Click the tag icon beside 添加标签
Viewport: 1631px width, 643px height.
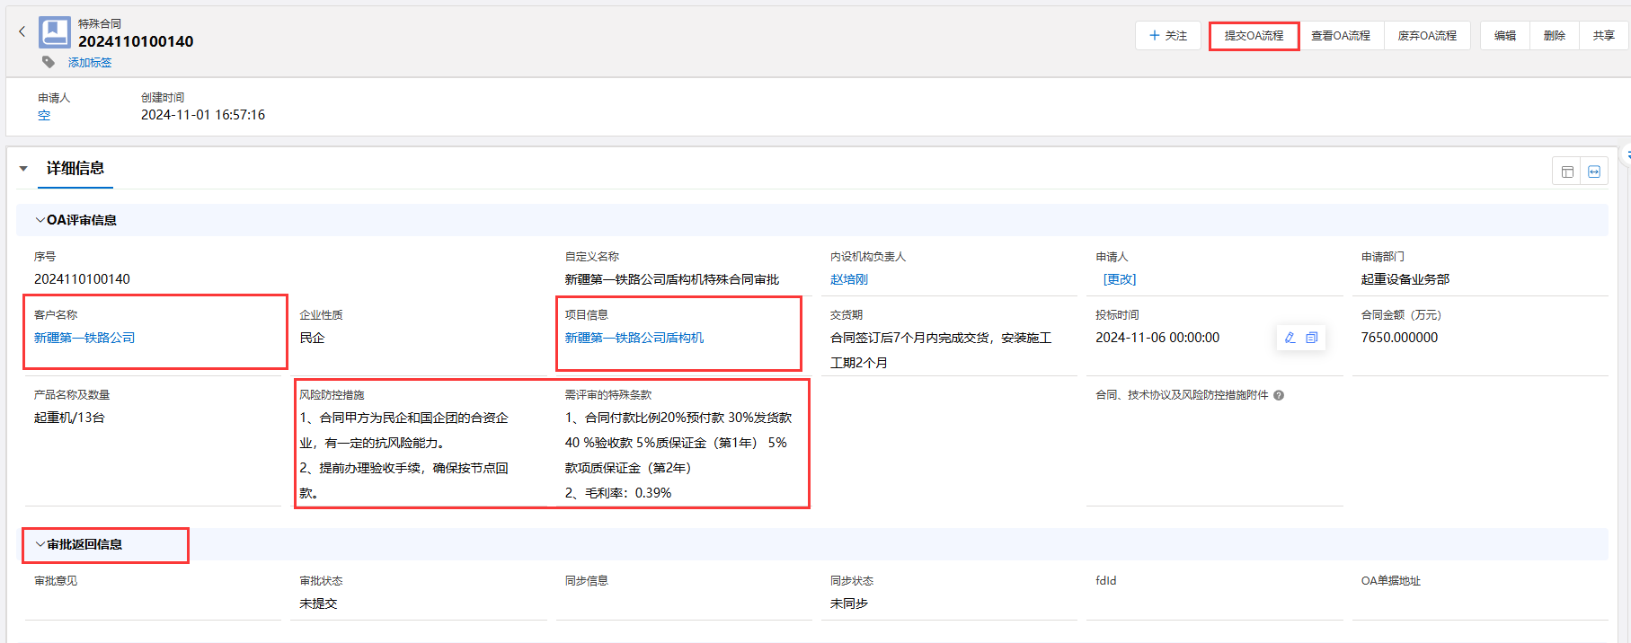49,62
